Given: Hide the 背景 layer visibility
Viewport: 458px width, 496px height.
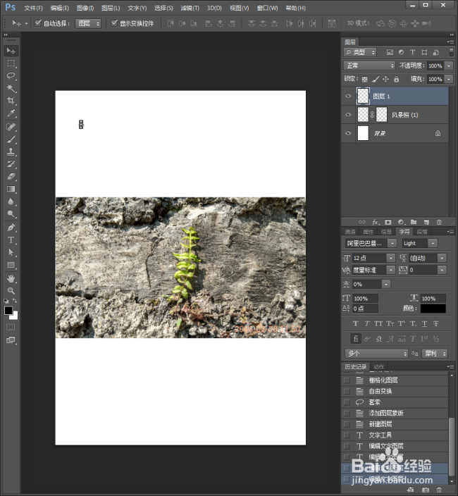Looking at the screenshot, I should 348,133.
